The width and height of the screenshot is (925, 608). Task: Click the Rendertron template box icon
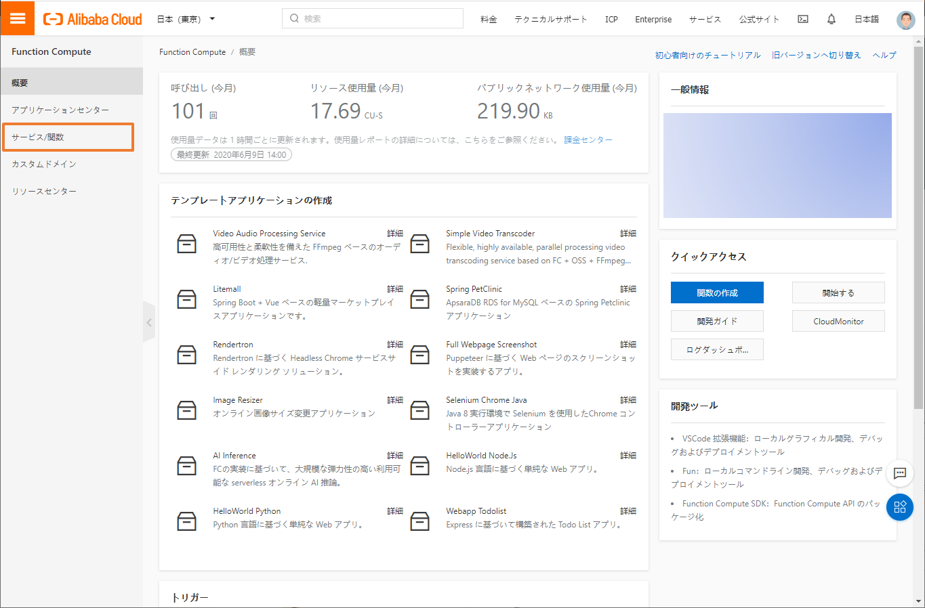(x=186, y=355)
